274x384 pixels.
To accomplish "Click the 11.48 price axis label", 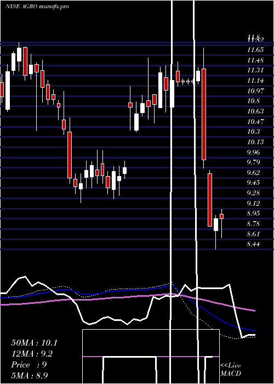I will coord(255,60).
